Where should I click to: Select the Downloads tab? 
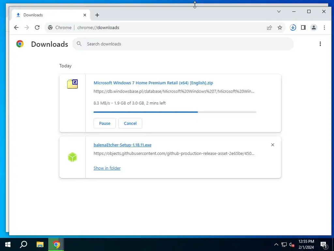(x=51, y=15)
